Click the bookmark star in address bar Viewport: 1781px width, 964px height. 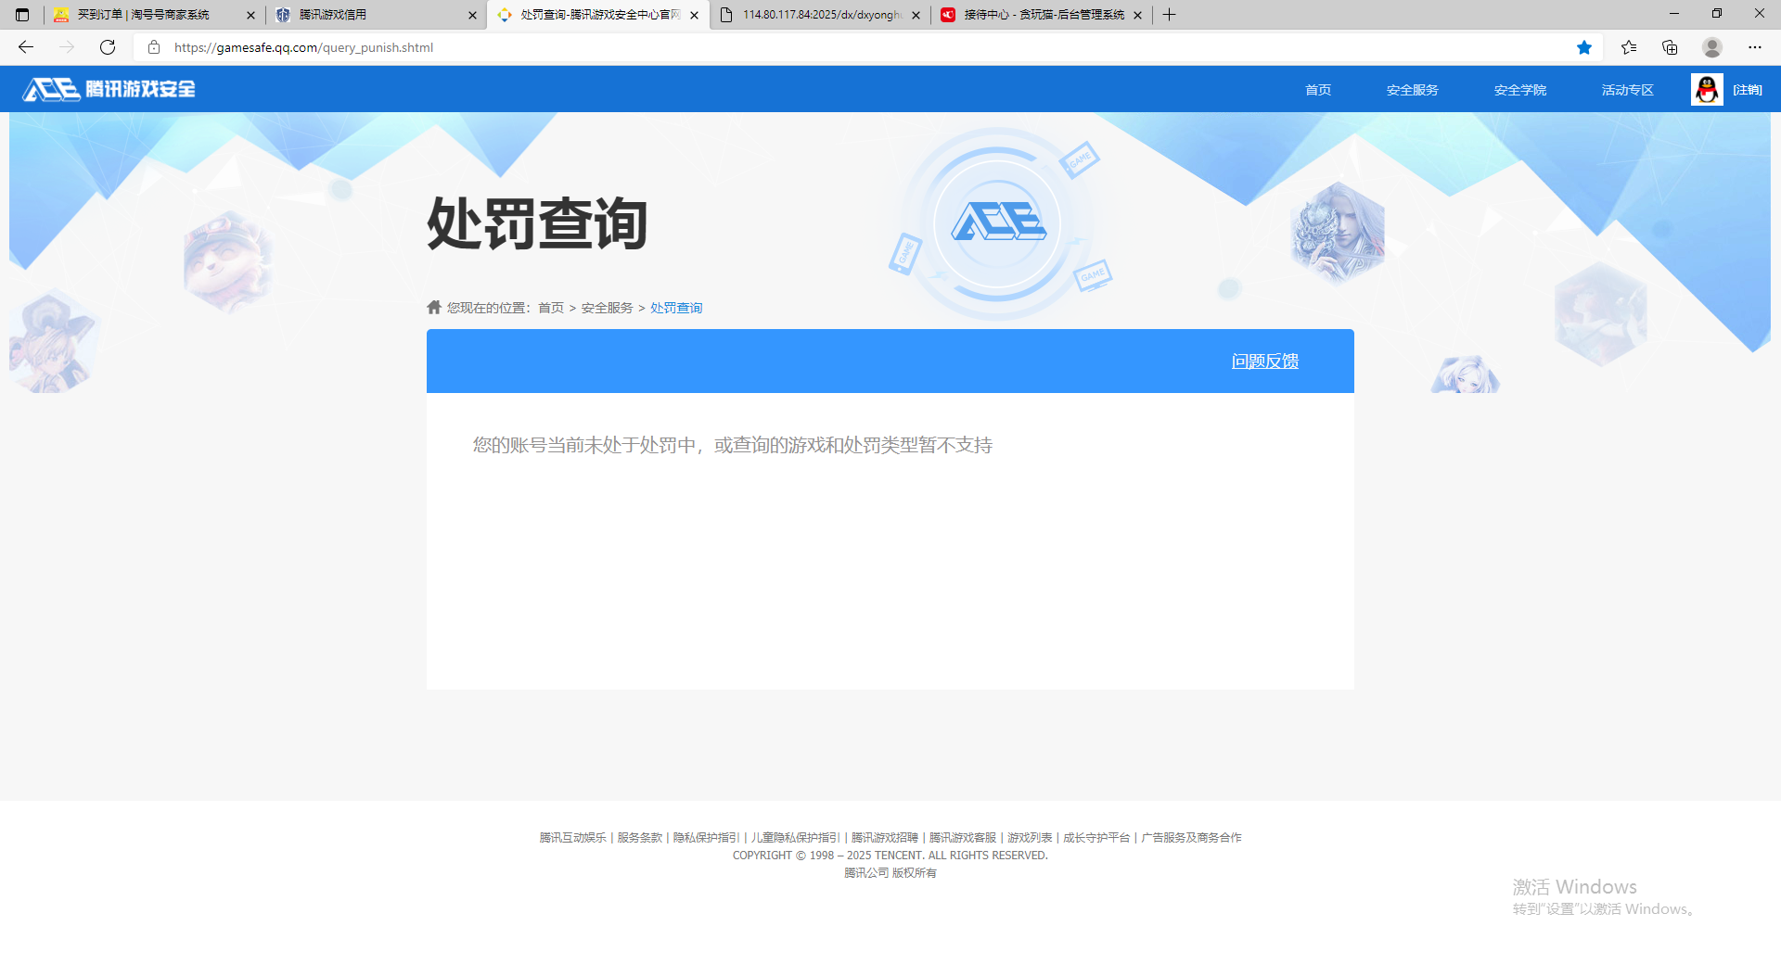[x=1583, y=47]
